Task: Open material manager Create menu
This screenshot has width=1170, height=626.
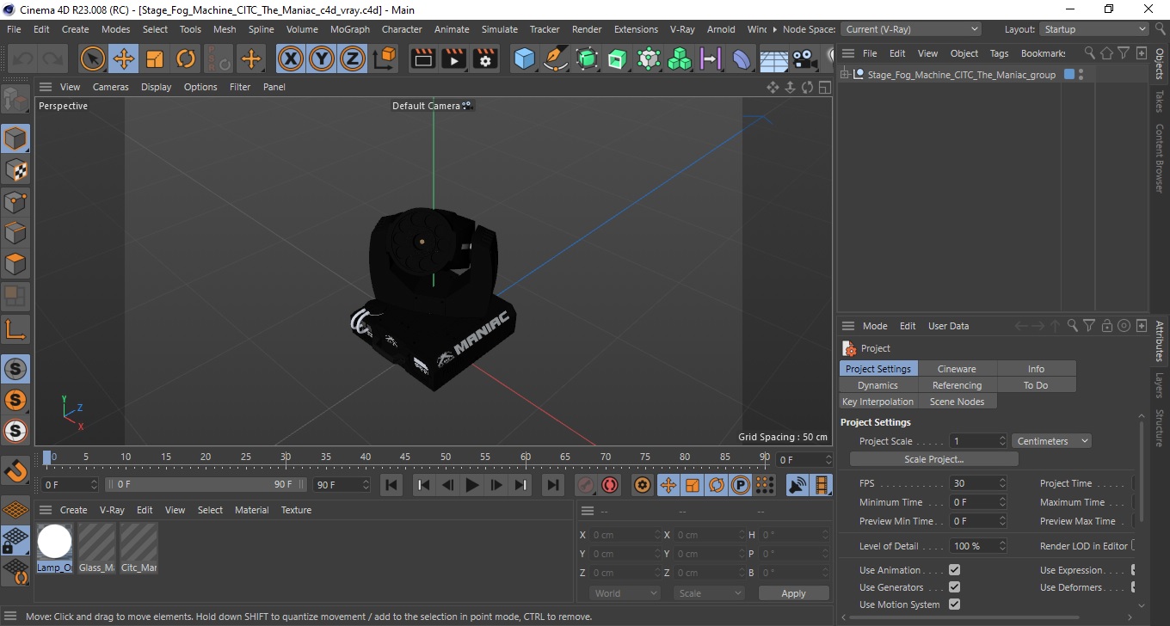Action: 73,510
